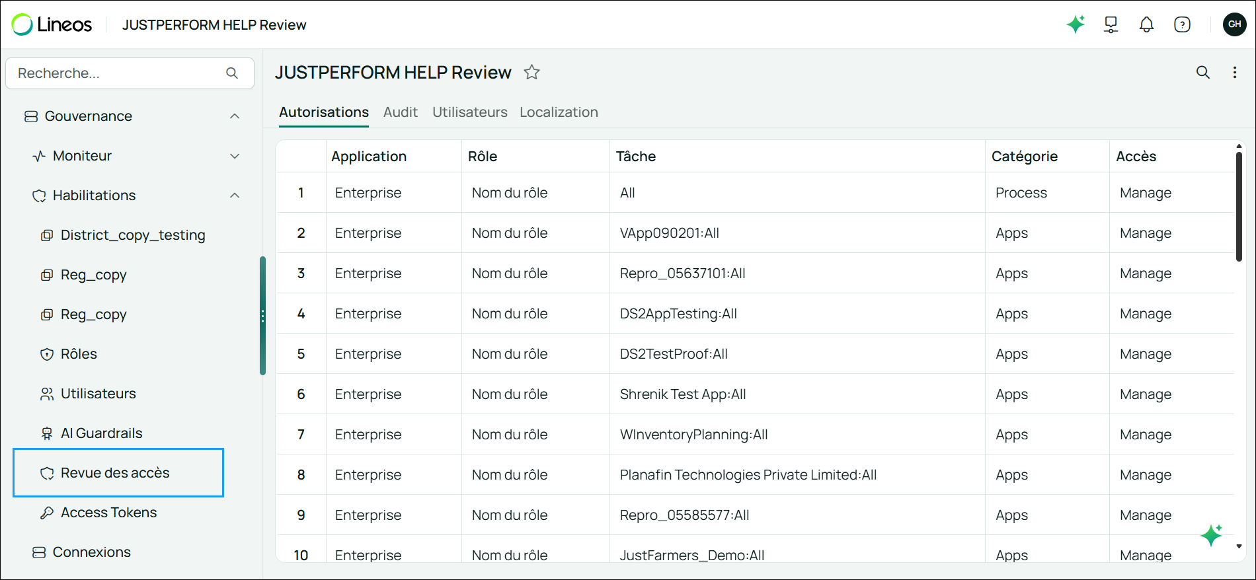1256x580 pixels.
Task: Open the monitor icon in top bar
Action: (1111, 24)
